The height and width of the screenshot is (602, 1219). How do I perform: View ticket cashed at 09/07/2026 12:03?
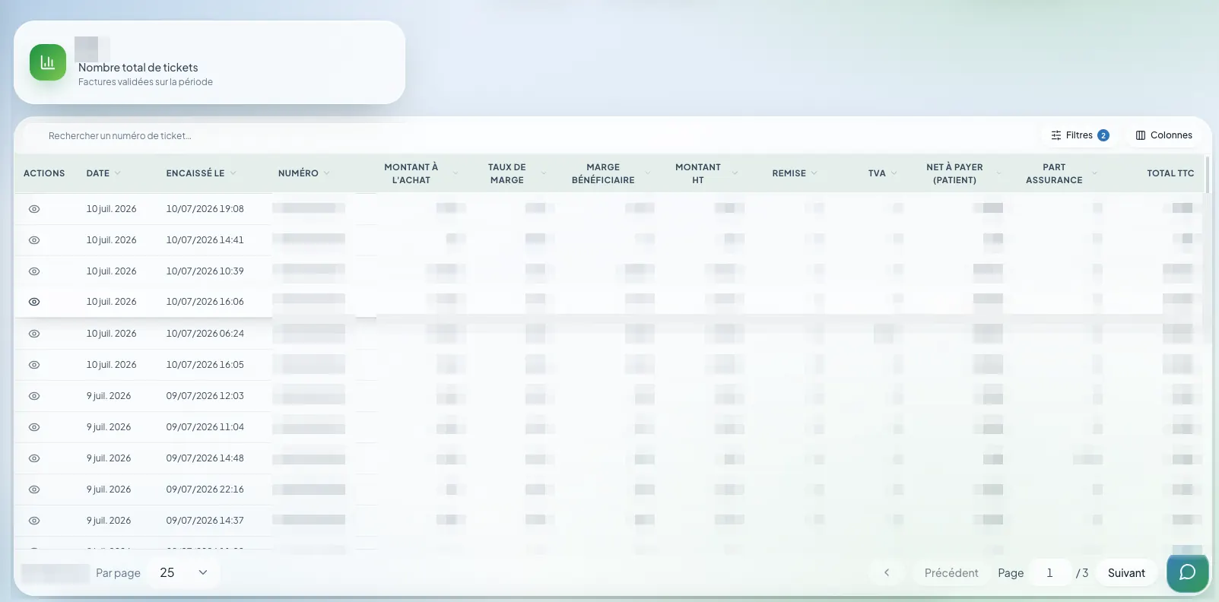(34, 396)
